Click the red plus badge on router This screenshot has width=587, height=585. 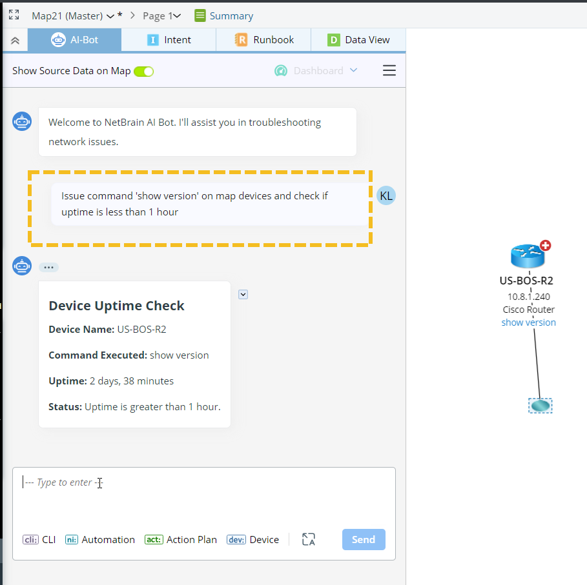point(546,246)
